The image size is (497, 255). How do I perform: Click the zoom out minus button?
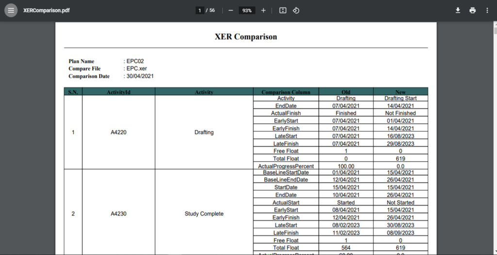(x=231, y=10)
